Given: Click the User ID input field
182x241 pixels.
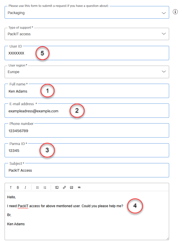Looking at the screenshot, I should click(87, 53).
